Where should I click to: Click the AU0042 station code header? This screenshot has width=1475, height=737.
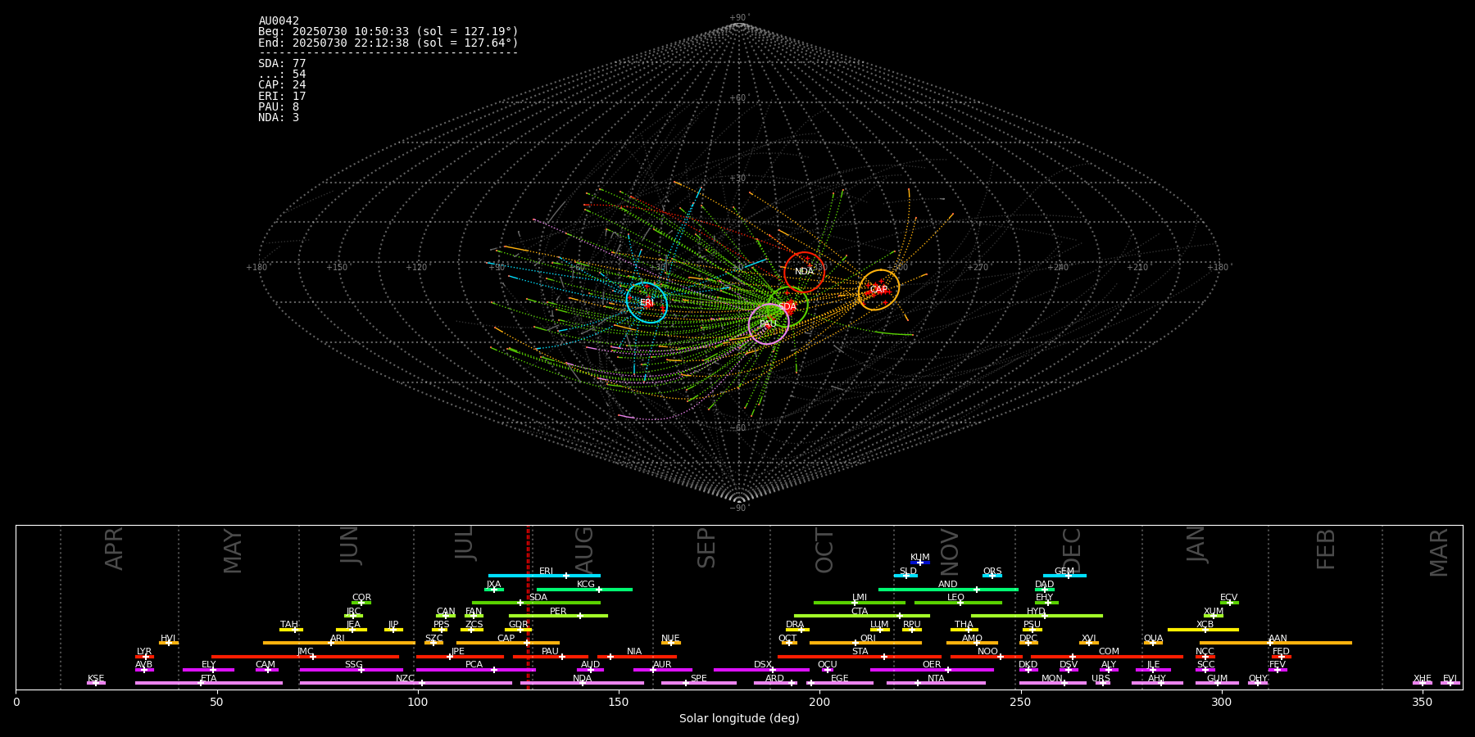tap(279, 21)
